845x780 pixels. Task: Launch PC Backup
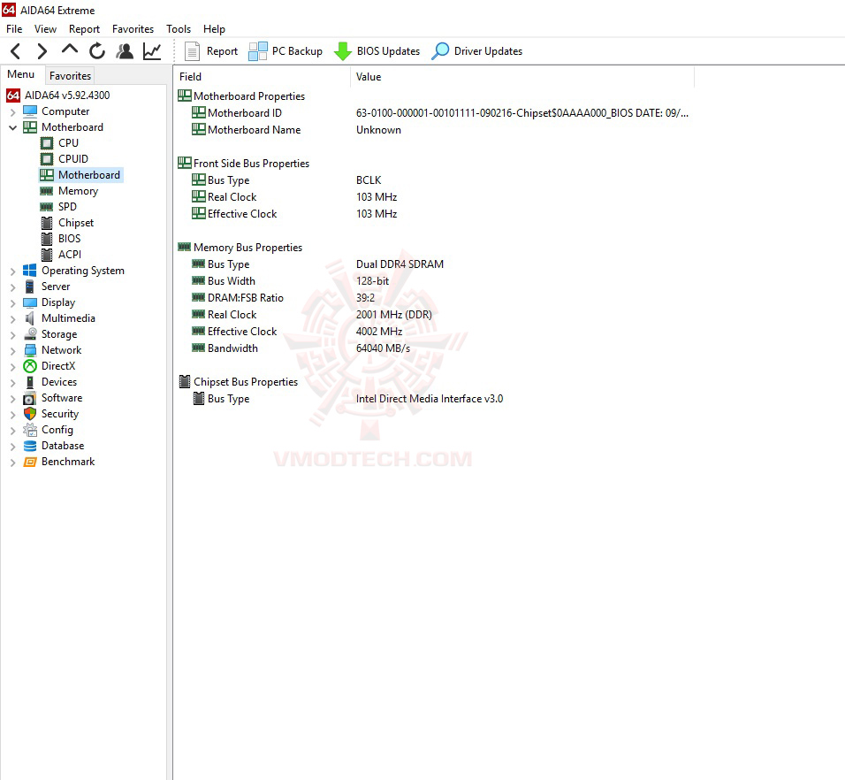click(x=285, y=51)
